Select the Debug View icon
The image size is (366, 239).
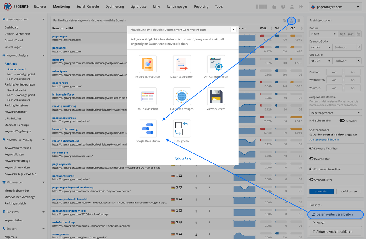182,128
